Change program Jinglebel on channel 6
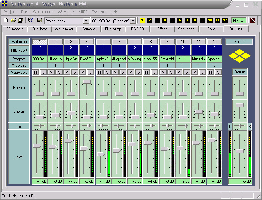 coord(119,59)
